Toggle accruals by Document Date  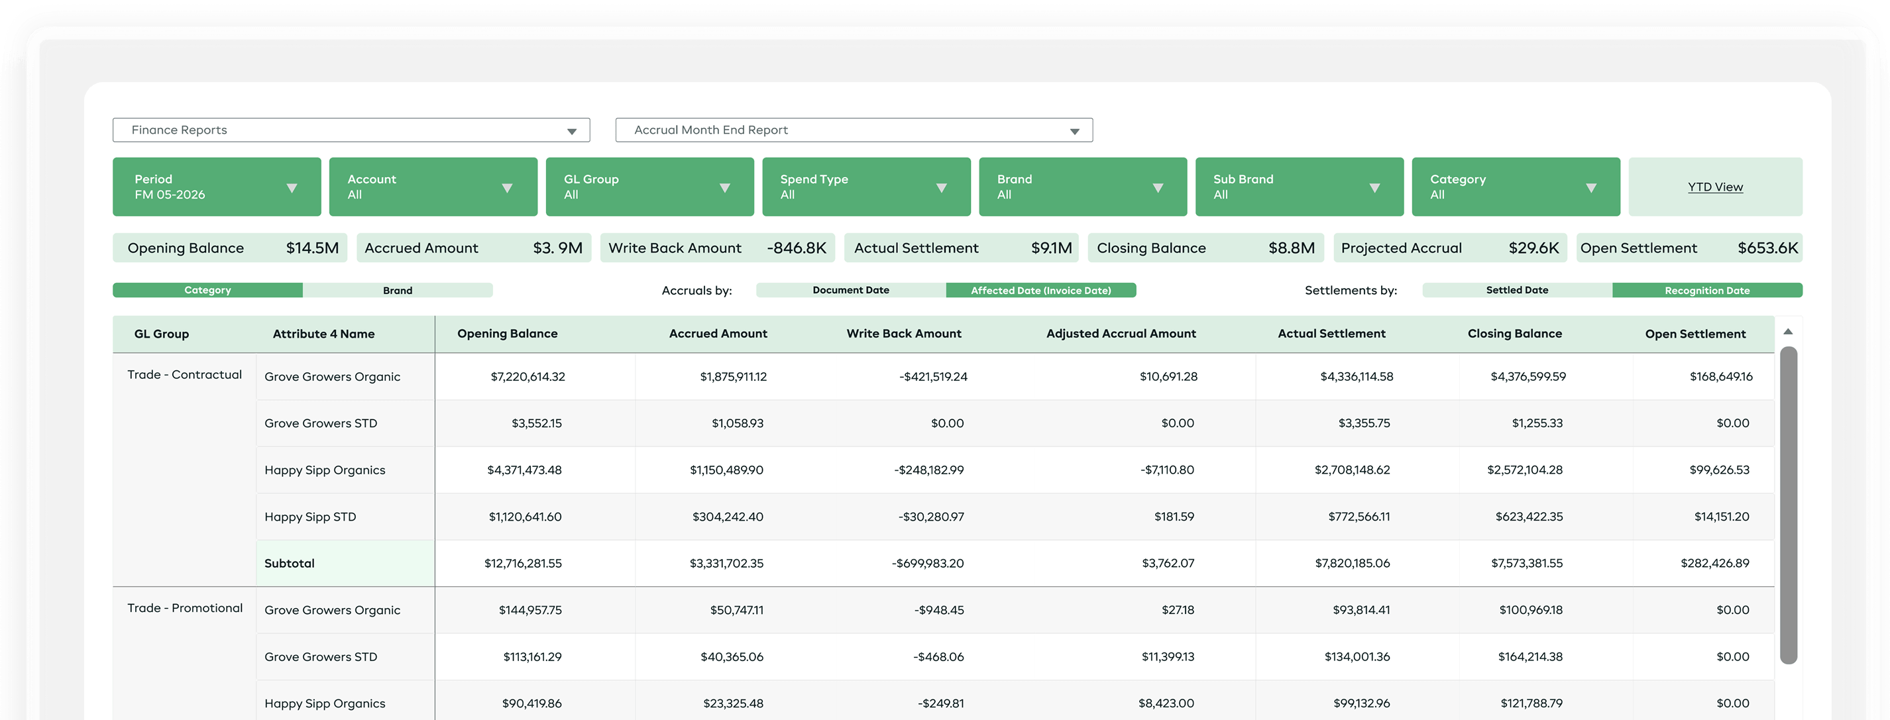[x=851, y=290]
